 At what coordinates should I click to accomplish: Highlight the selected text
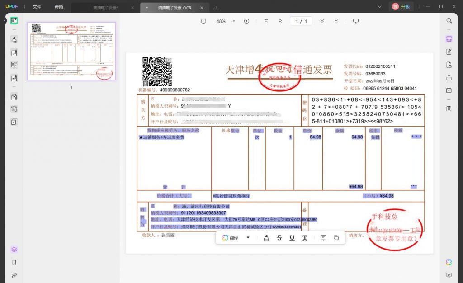pyautogui.click(x=266, y=237)
